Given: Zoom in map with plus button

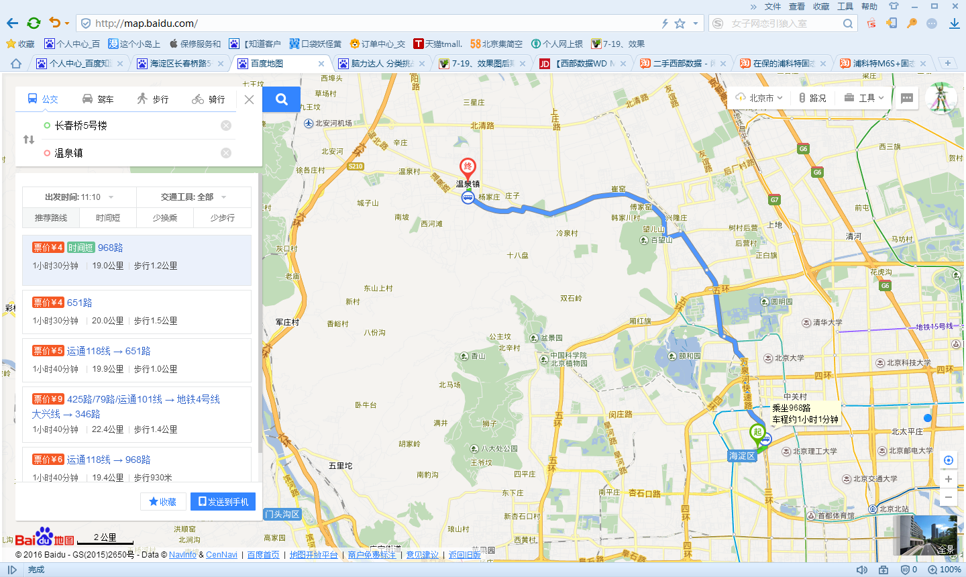Looking at the screenshot, I should click(948, 479).
